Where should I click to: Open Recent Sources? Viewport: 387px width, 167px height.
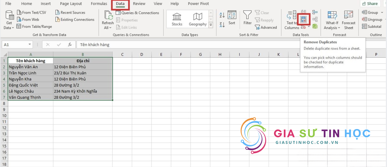70,13
